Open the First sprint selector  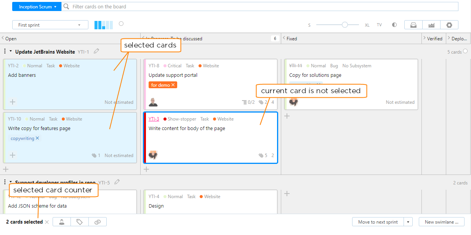pyautogui.click(x=50, y=25)
